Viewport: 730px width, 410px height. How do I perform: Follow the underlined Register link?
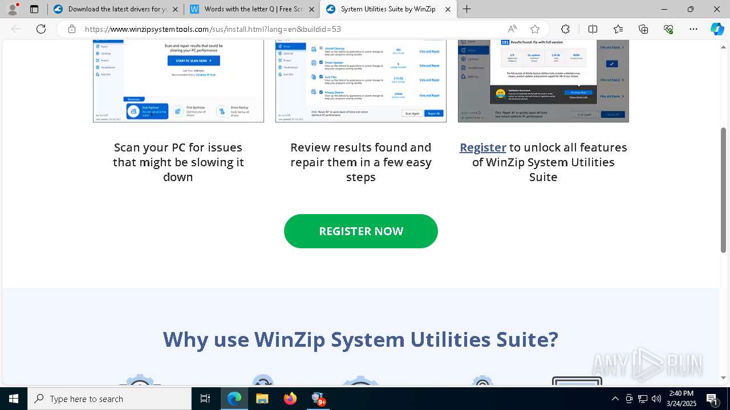483,147
